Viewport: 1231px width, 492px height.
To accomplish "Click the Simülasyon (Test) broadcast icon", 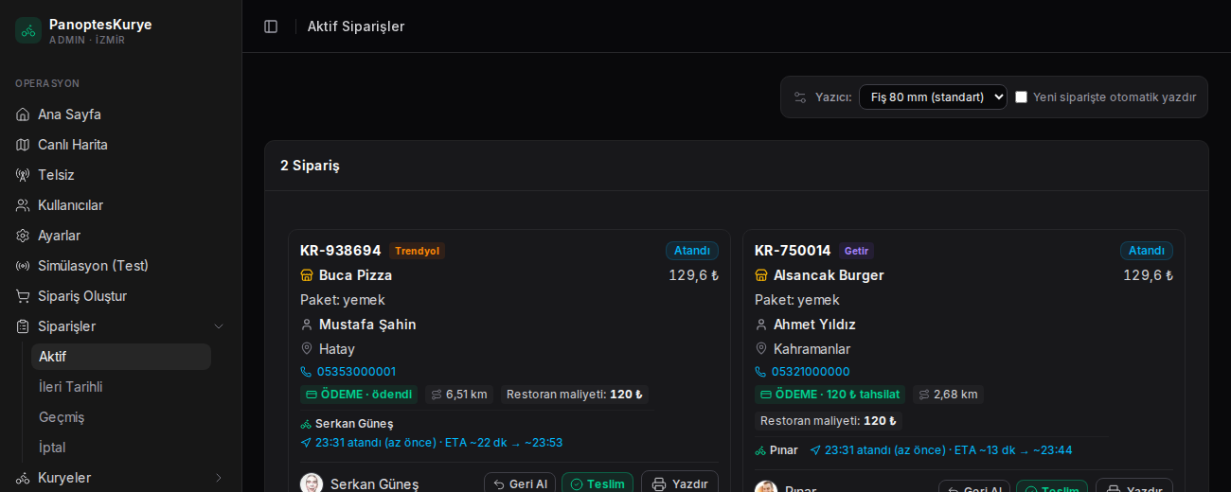I will pos(23,266).
